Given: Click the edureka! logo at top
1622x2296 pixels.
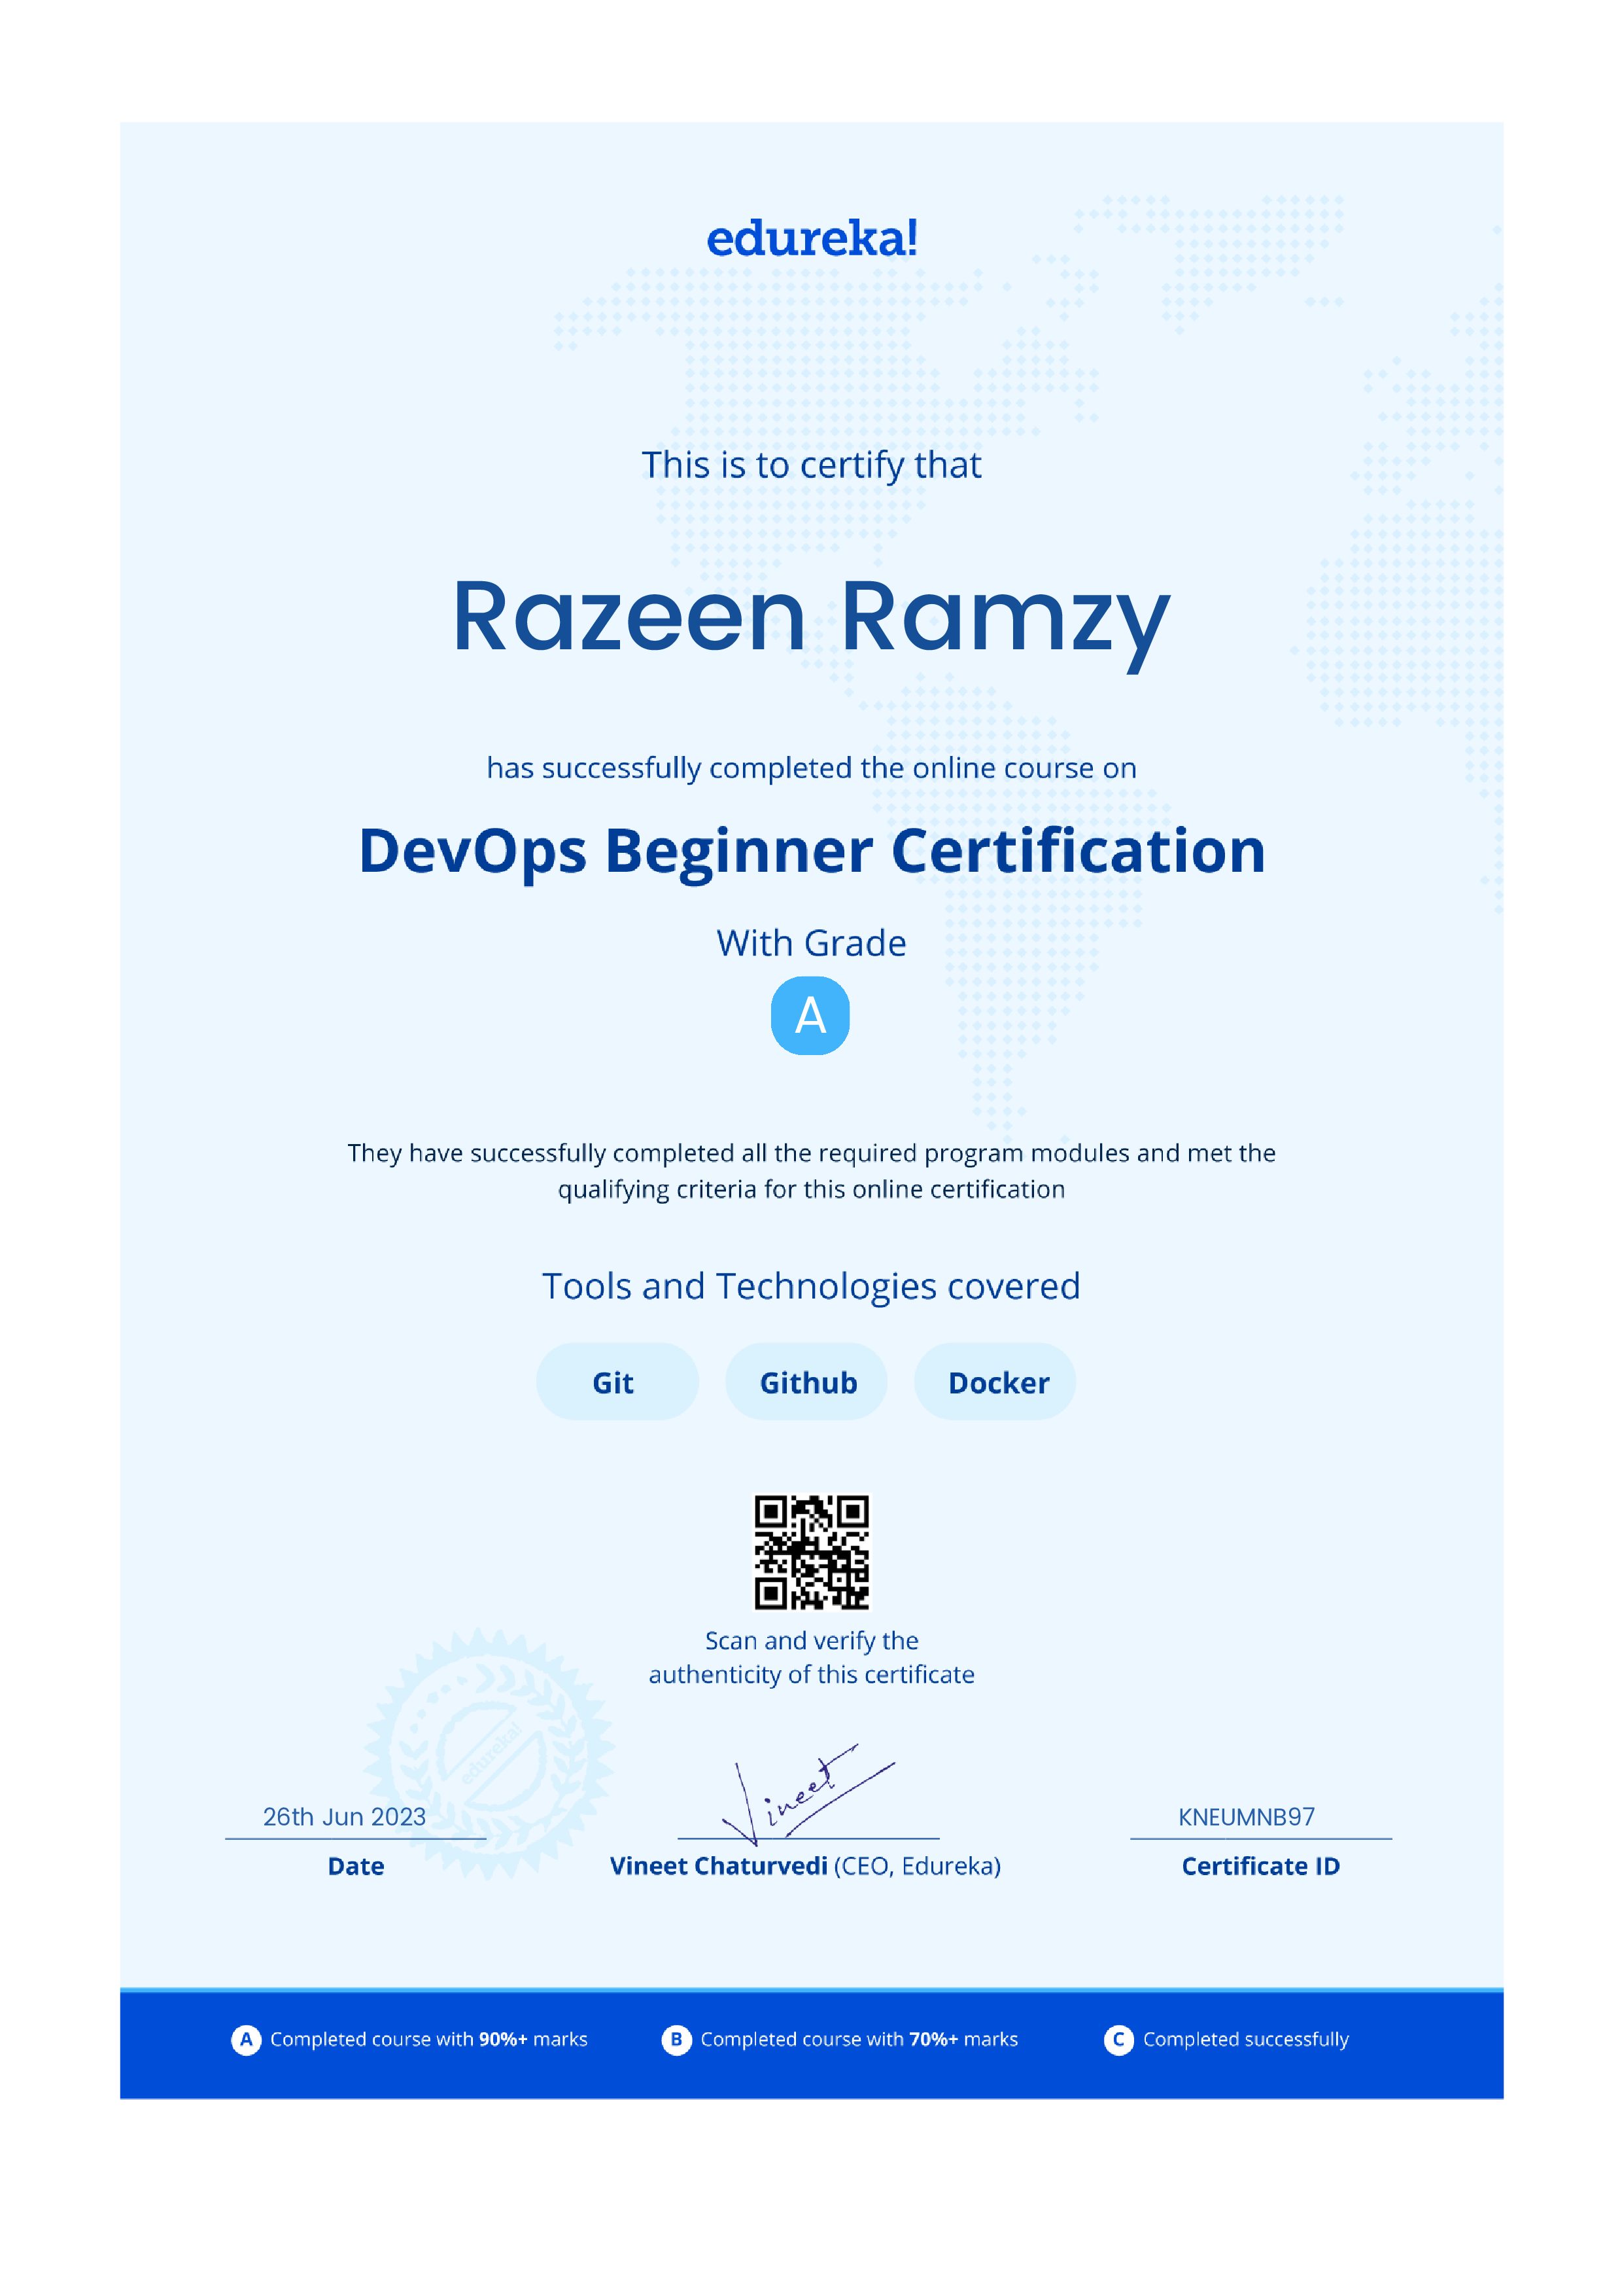Looking at the screenshot, I should (812, 239).
